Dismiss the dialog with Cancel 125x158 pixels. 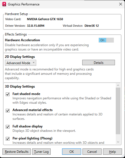click(92, 151)
